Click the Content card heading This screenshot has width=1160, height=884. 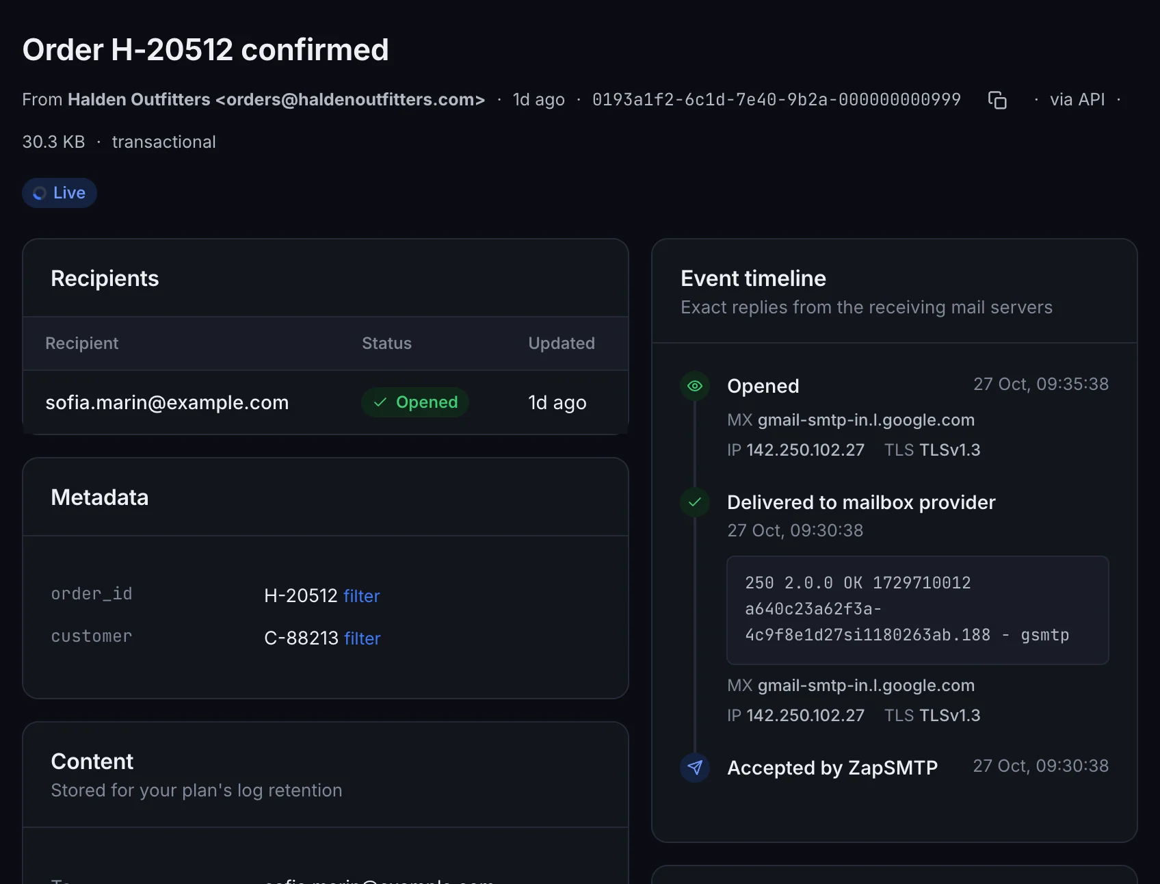click(x=92, y=762)
